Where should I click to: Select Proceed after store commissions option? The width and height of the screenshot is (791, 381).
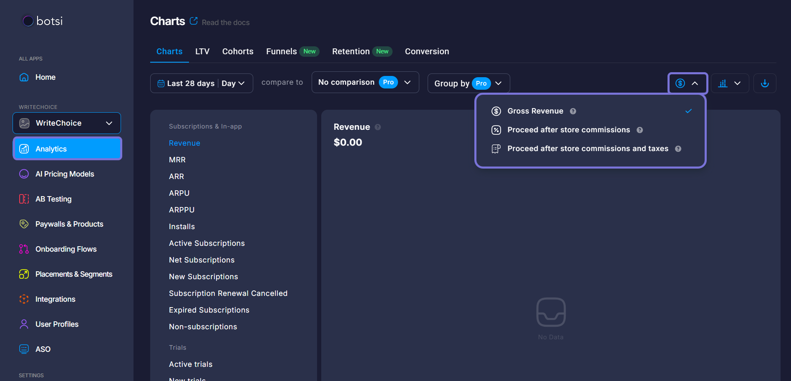tap(568, 130)
